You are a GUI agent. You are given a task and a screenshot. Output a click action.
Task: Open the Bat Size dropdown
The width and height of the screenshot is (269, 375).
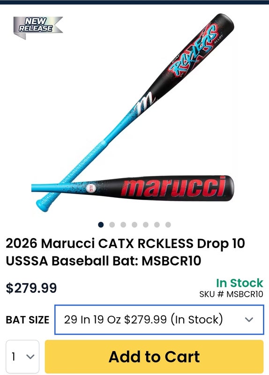159,320
